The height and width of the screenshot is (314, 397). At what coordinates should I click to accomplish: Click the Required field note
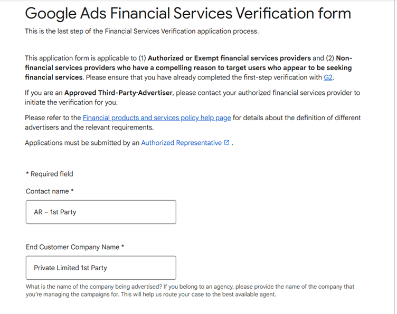coord(50,174)
